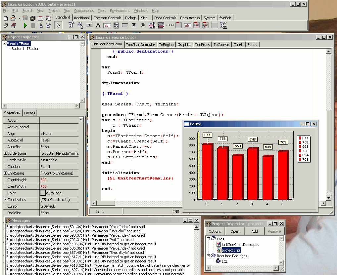Switch to the TeEngine editor tab
Screen dimensions: 337x275
tap(166, 45)
